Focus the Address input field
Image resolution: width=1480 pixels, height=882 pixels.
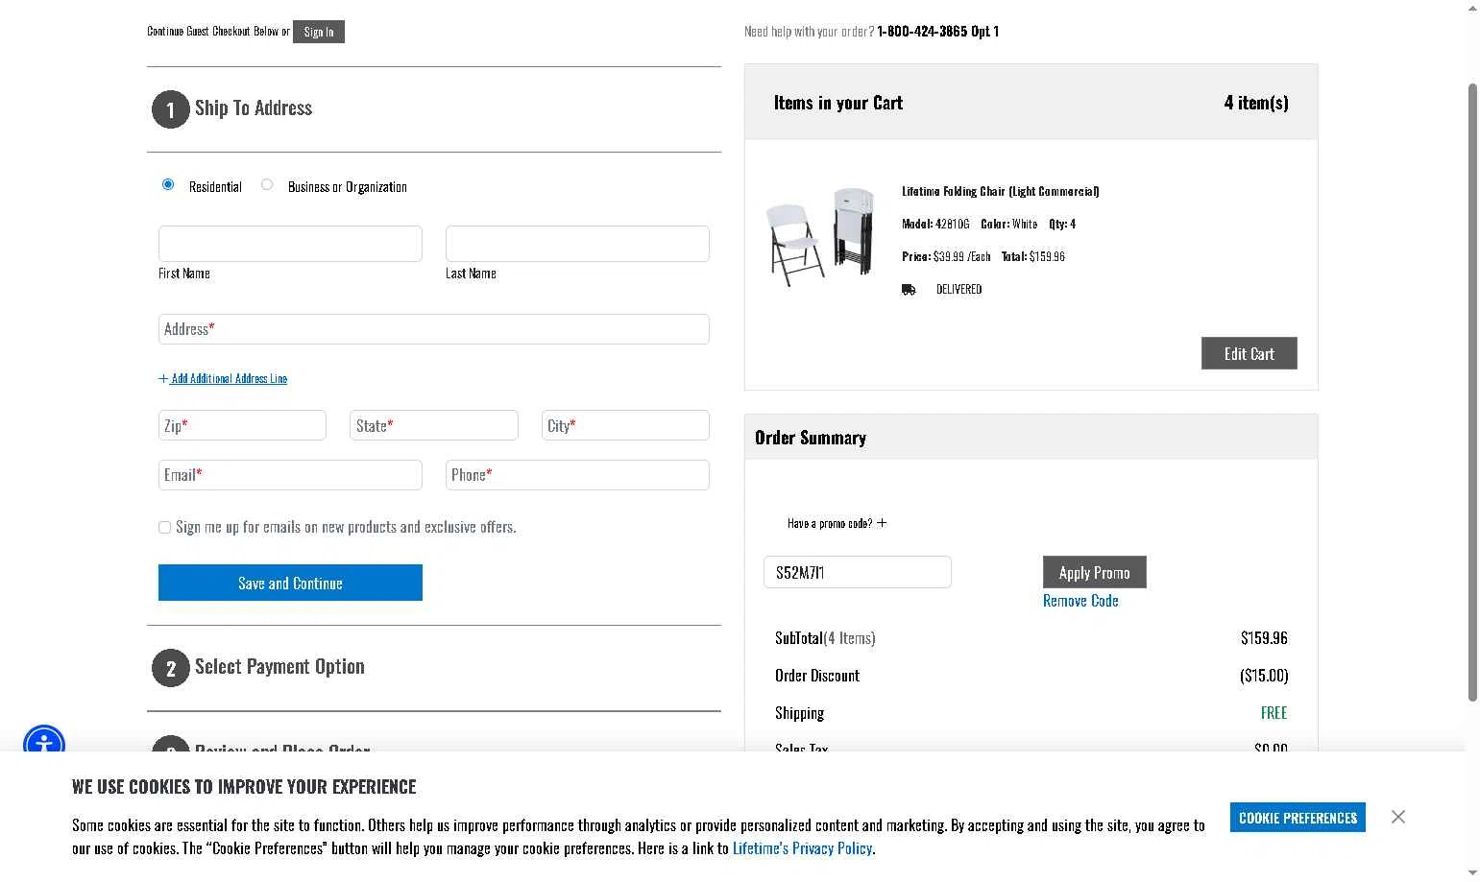coord(434,329)
